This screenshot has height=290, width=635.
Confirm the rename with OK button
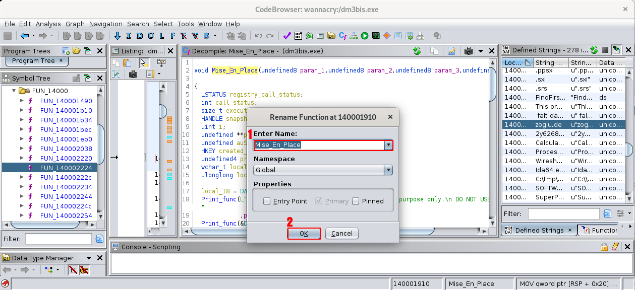[x=304, y=234]
